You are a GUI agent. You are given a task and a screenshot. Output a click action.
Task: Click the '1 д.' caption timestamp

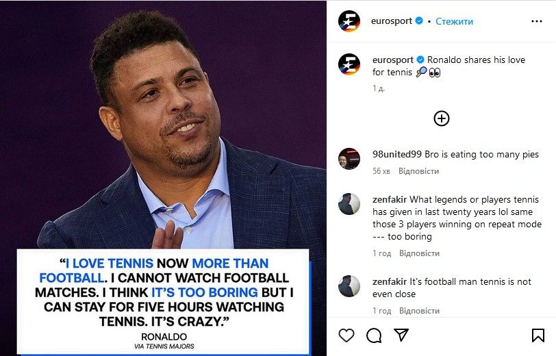pos(379,88)
